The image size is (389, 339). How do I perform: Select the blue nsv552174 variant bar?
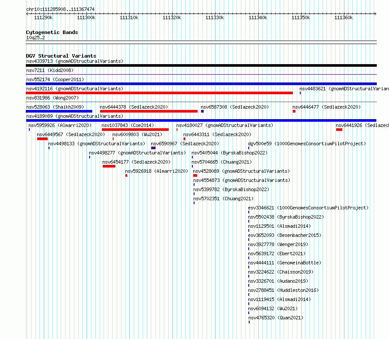201,84
